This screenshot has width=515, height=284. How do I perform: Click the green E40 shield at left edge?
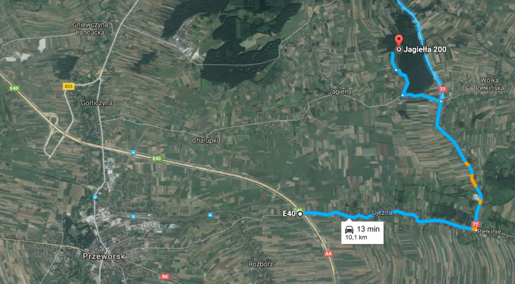click(15, 88)
